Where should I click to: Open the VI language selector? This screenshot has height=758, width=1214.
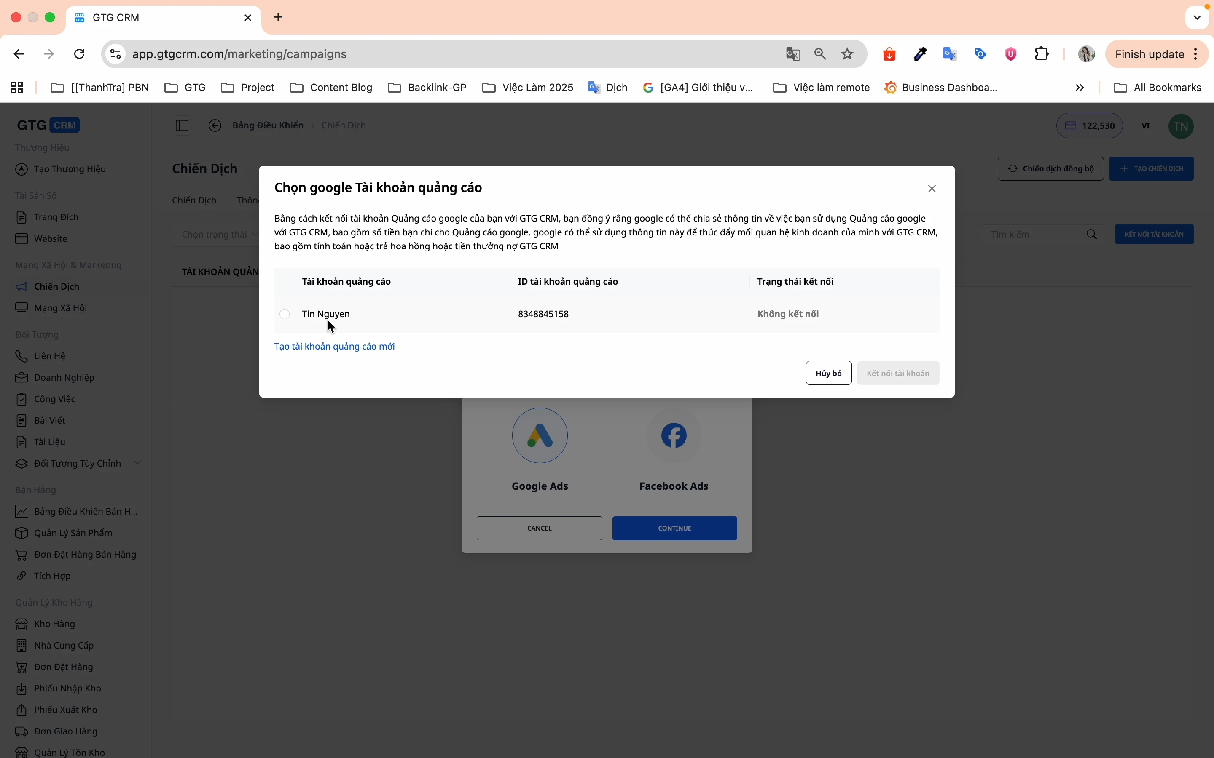coord(1146,126)
